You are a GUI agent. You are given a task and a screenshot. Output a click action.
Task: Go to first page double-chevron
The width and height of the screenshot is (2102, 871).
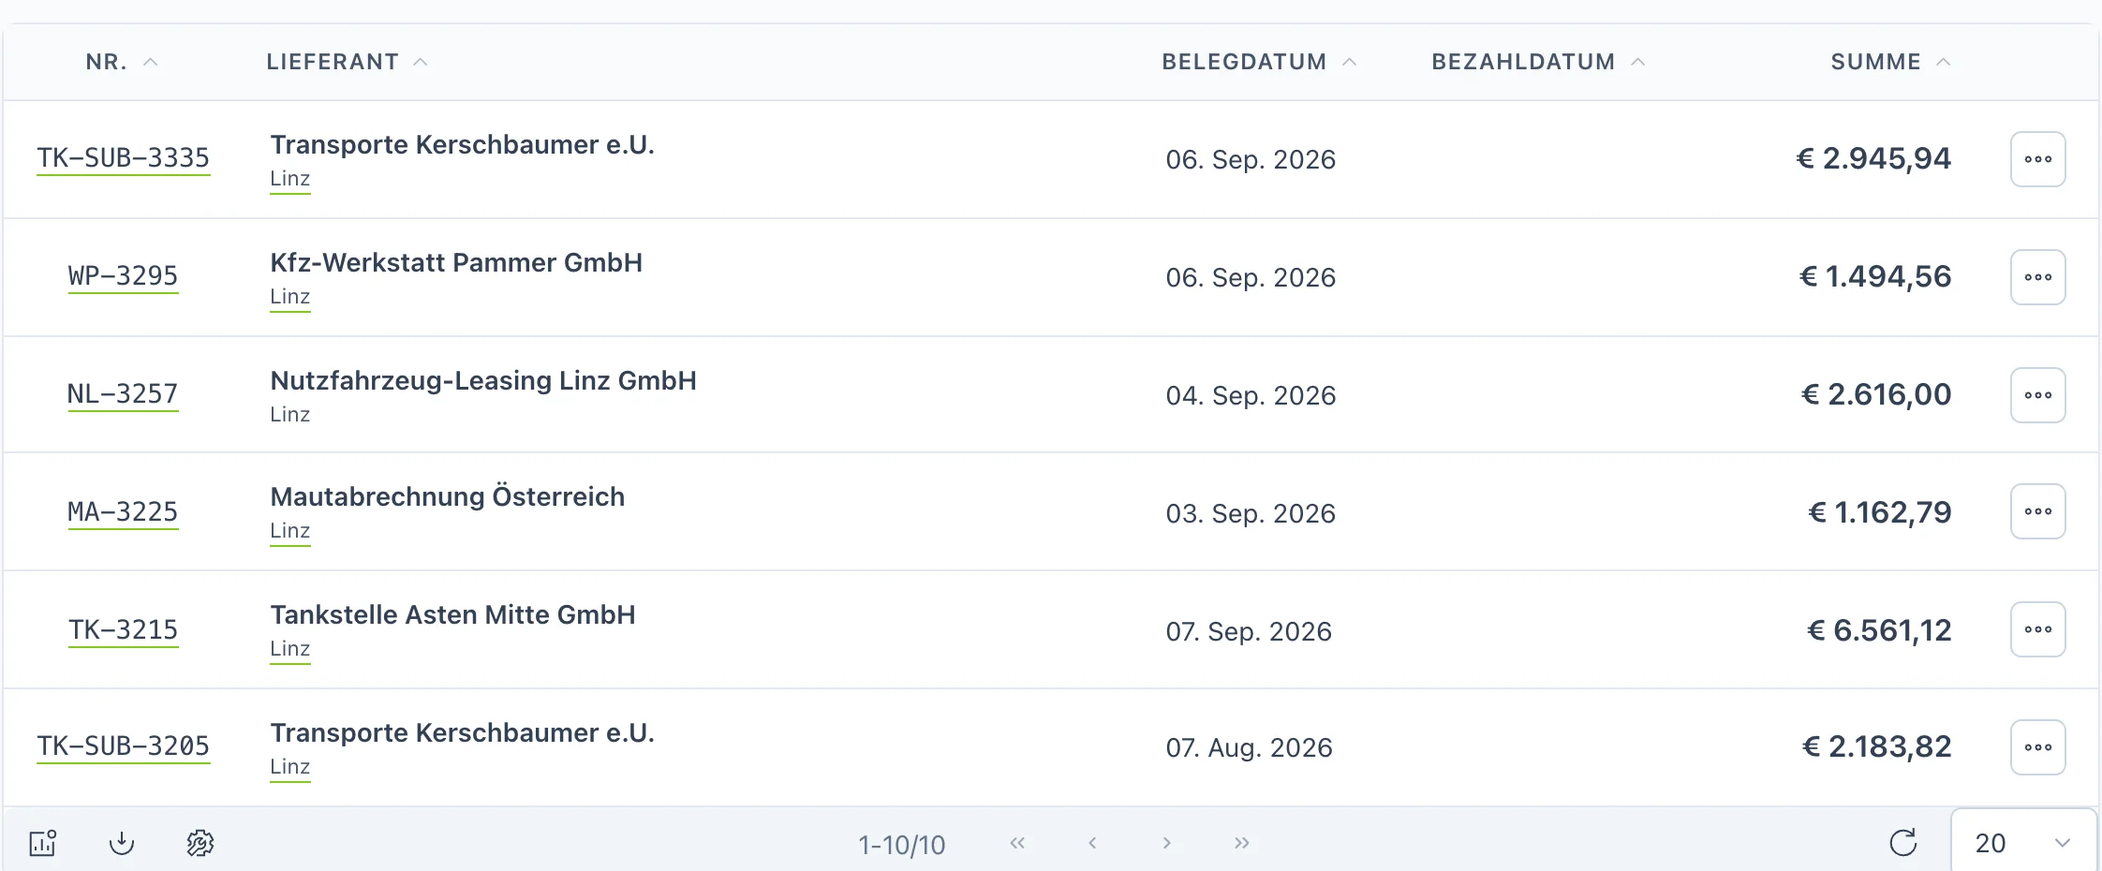click(1017, 843)
